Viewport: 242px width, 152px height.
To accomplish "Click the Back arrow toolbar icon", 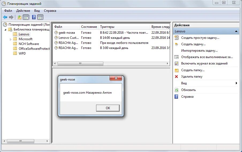I will 5,17.
